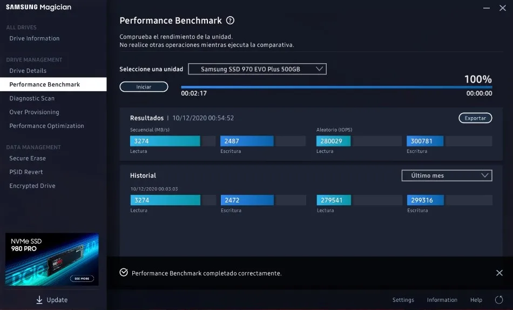The image size is (513, 310).
Task: Open Encrypted Drive page
Action: click(32, 186)
